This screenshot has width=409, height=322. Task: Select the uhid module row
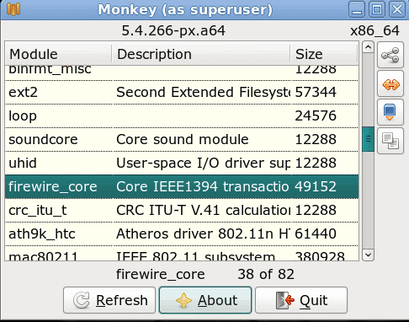coord(182,163)
